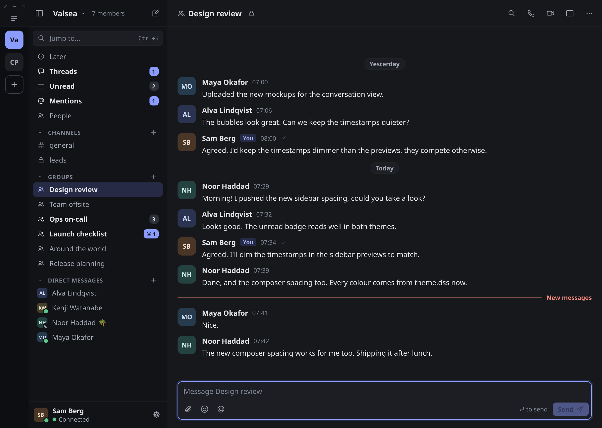Viewport: 602px width, 428px height.
Task: Open the more options menu
Action: [x=589, y=13]
